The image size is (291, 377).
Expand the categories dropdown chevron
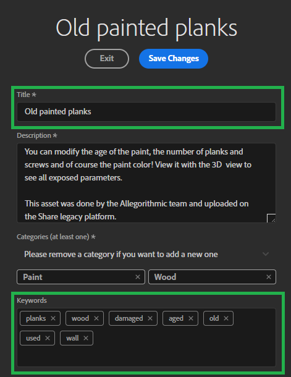pos(266,254)
